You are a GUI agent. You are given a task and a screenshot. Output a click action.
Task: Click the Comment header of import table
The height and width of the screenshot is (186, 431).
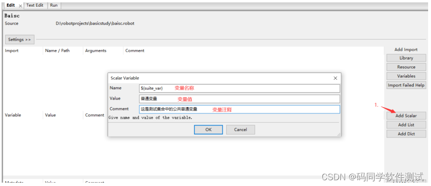coord(135,50)
